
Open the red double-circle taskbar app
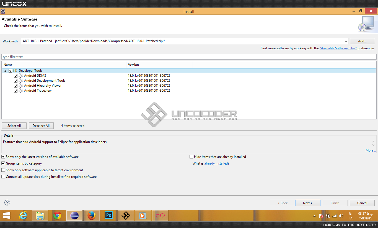click(x=160, y=216)
